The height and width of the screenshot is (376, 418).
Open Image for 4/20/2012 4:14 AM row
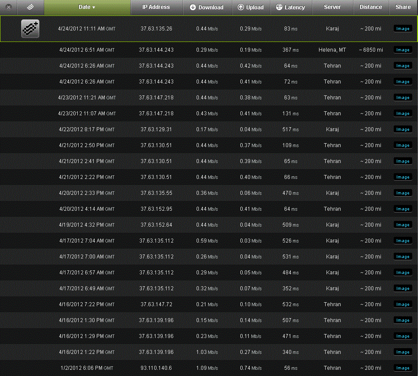403,209
